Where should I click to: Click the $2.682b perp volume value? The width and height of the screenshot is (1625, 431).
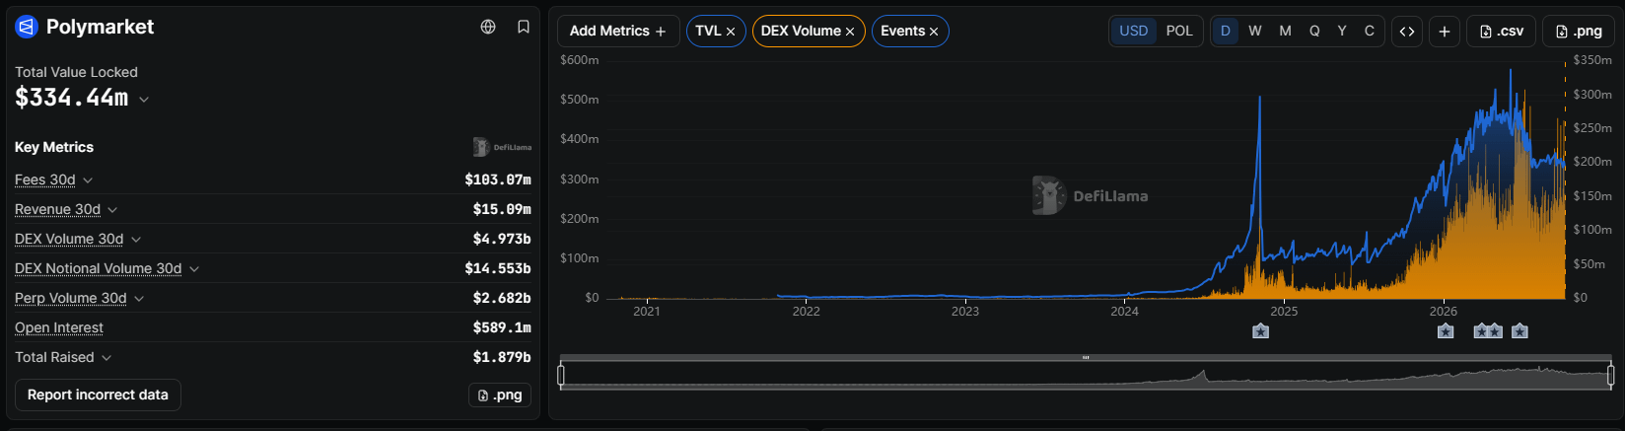tap(502, 298)
